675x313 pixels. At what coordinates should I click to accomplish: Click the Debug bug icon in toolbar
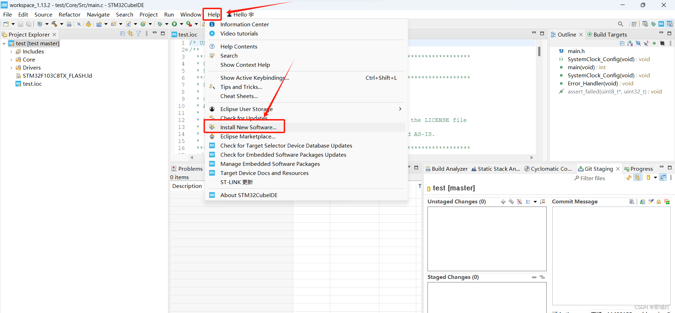(160, 24)
